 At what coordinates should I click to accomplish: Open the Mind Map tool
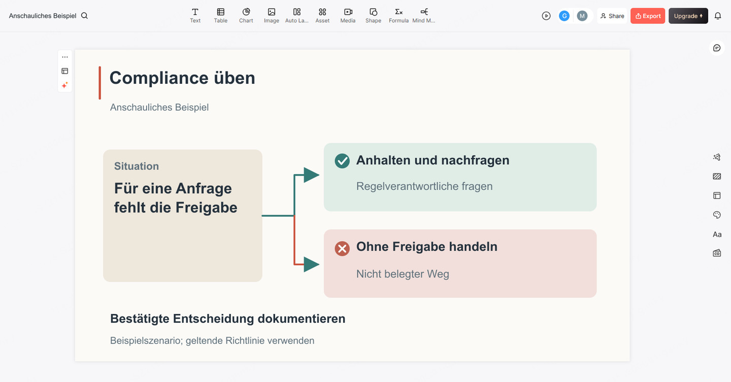tap(424, 15)
